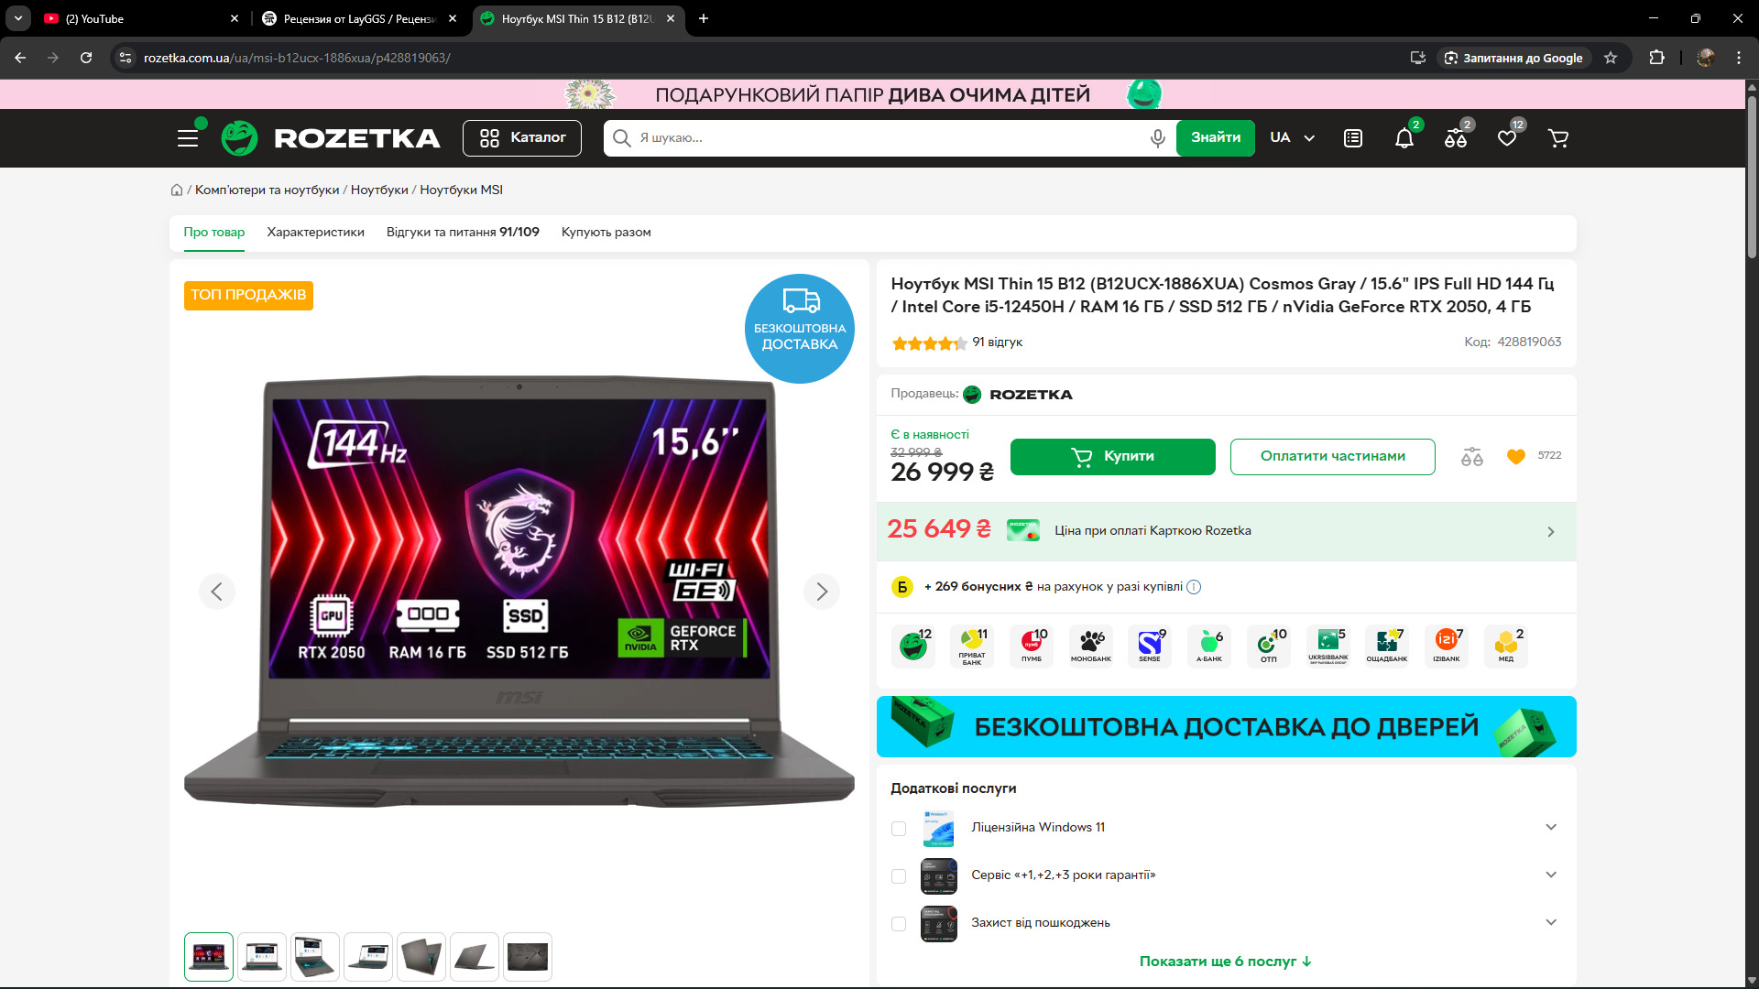The height and width of the screenshot is (989, 1759).
Task: Click the Monobank payment icon
Action: point(1090,645)
